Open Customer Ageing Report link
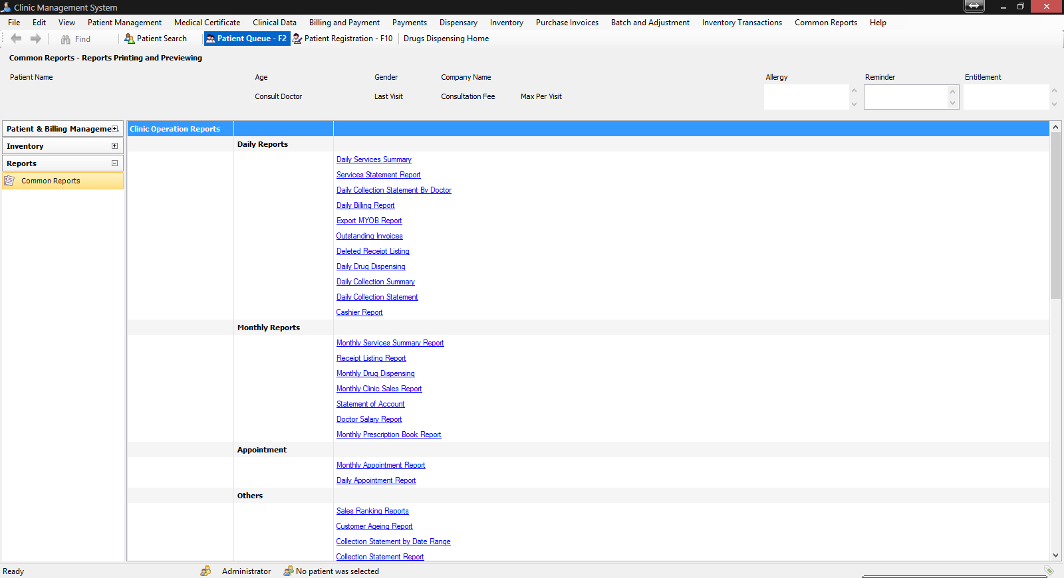 coord(374,526)
